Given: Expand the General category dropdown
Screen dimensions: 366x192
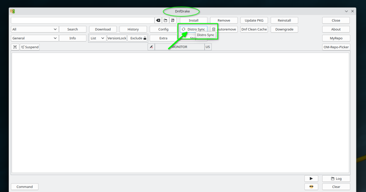Looking at the screenshot, I should pos(34,38).
